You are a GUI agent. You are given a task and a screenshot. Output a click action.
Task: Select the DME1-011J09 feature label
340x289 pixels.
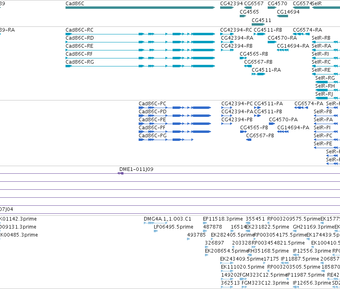point(136,169)
